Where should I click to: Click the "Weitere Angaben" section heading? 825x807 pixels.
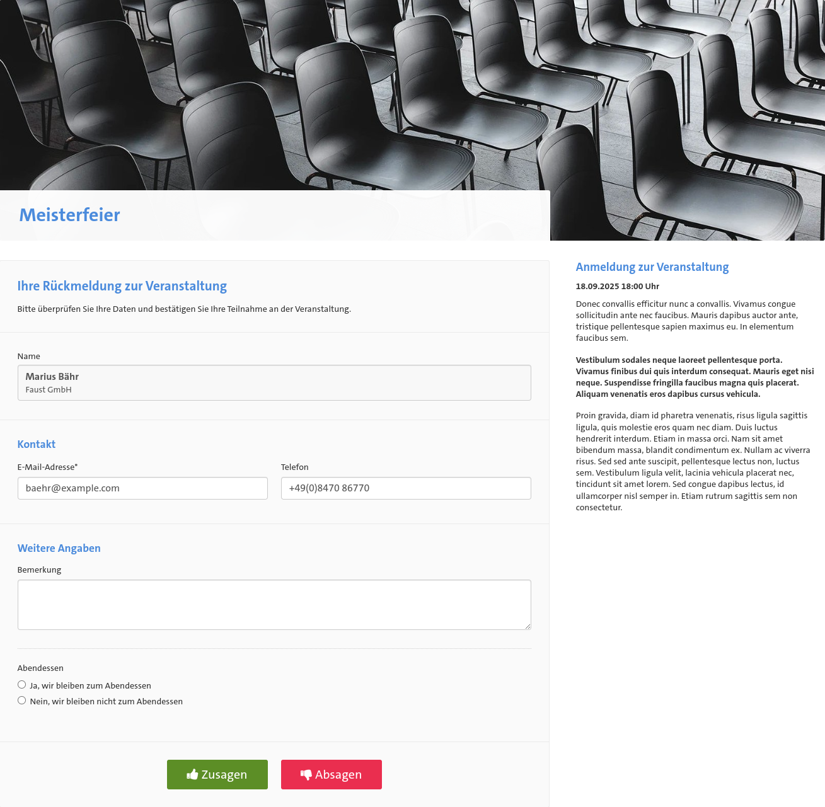[x=59, y=548]
